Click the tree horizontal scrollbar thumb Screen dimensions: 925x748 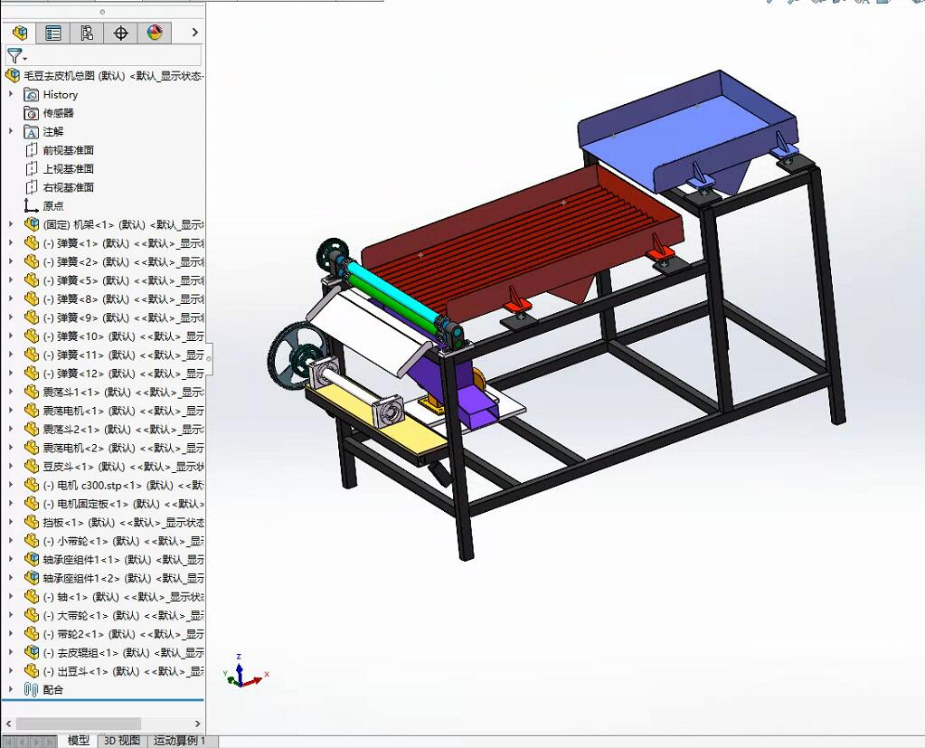[x=78, y=724]
